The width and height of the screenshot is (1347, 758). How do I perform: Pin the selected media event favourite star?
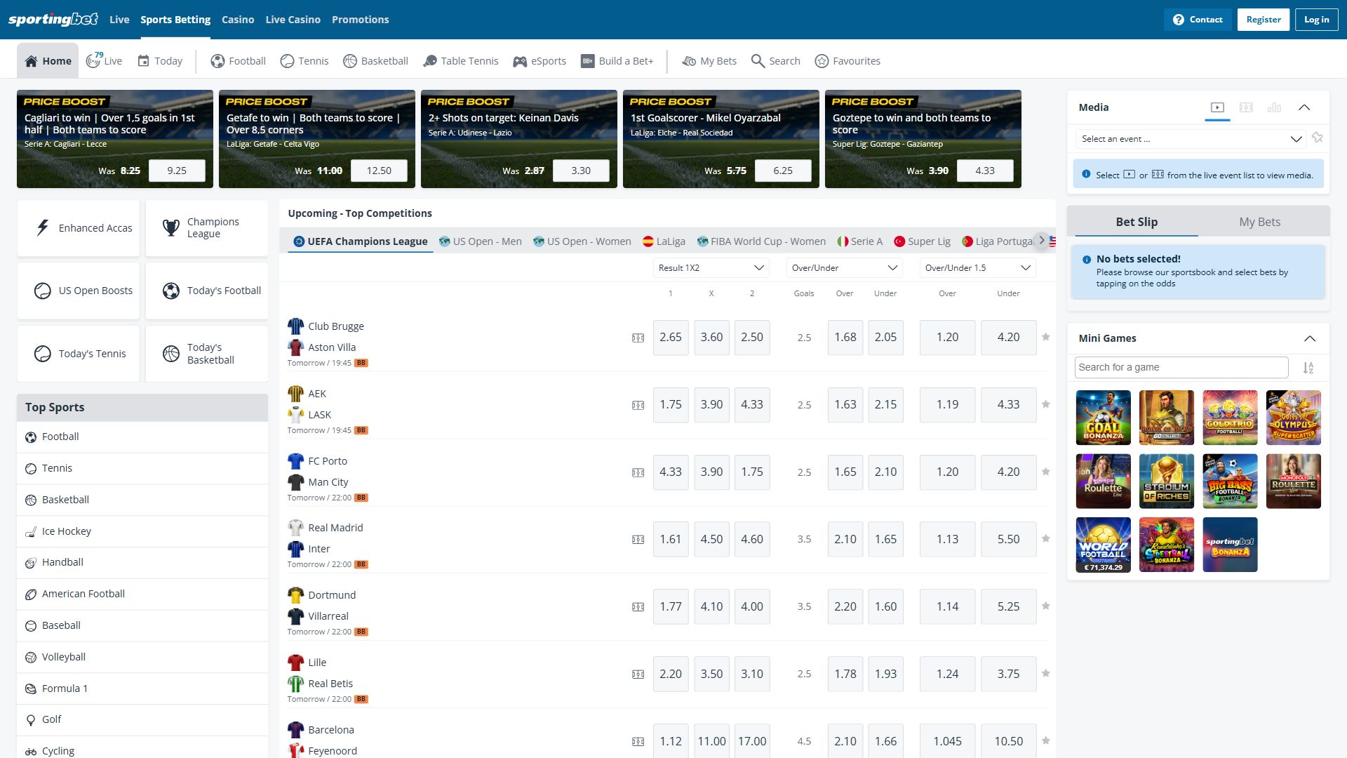pyautogui.click(x=1318, y=138)
